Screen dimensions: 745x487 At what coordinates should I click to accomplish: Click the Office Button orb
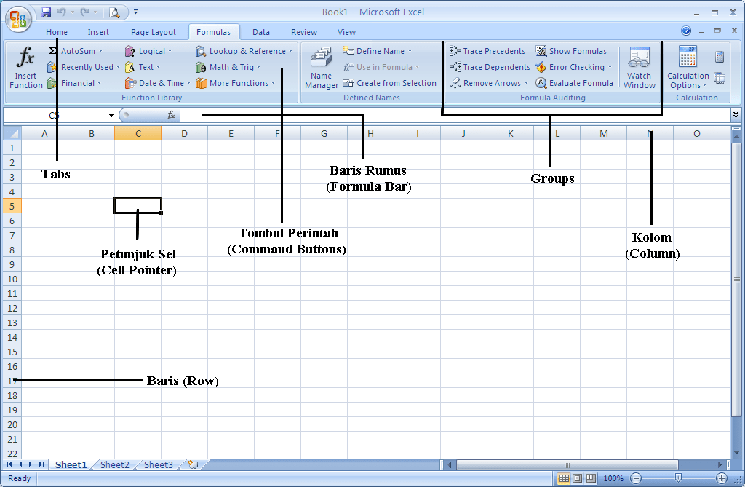coord(18,19)
